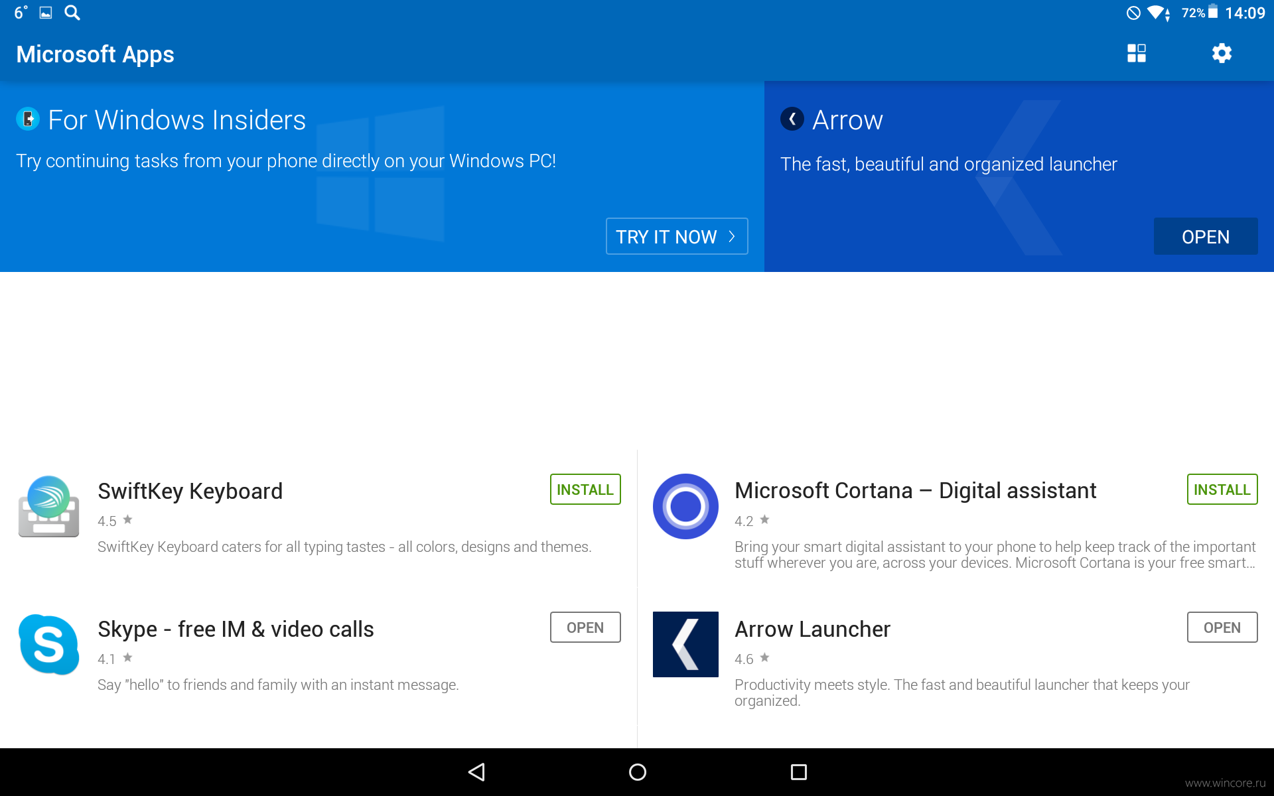The height and width of the screenshot is (796, 1274).
Task: Select the Skype - free IM & video calls title
Action: pyautogui.click(x=236, y=629)
